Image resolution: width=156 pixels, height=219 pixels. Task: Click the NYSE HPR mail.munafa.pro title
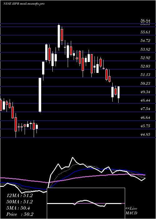point(24,4)
